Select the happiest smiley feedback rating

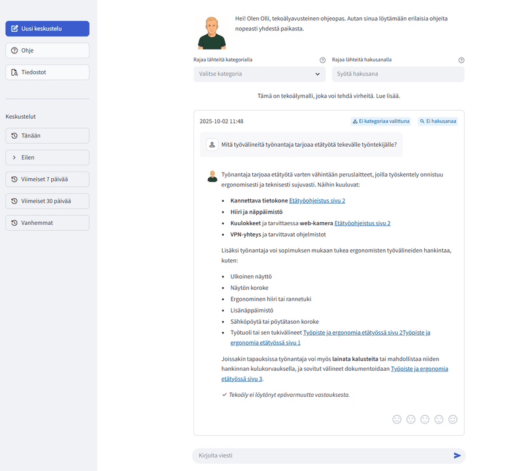[453, 419]
